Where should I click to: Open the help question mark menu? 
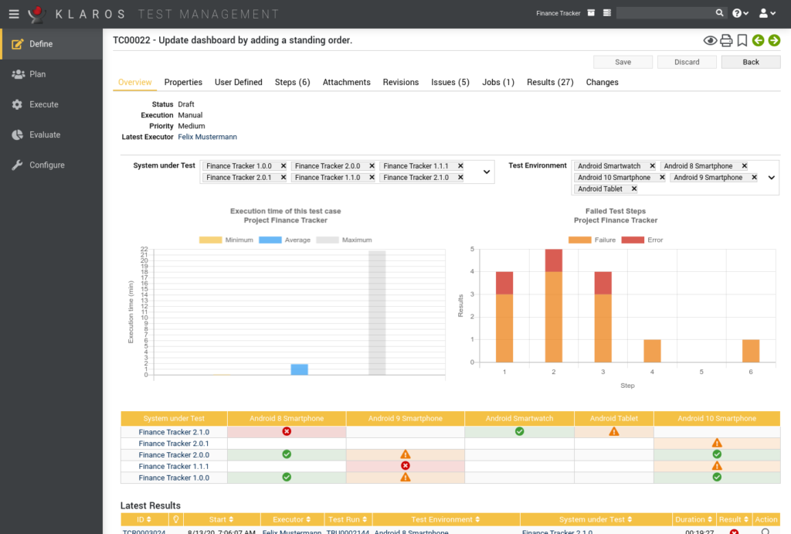point(740,14)
